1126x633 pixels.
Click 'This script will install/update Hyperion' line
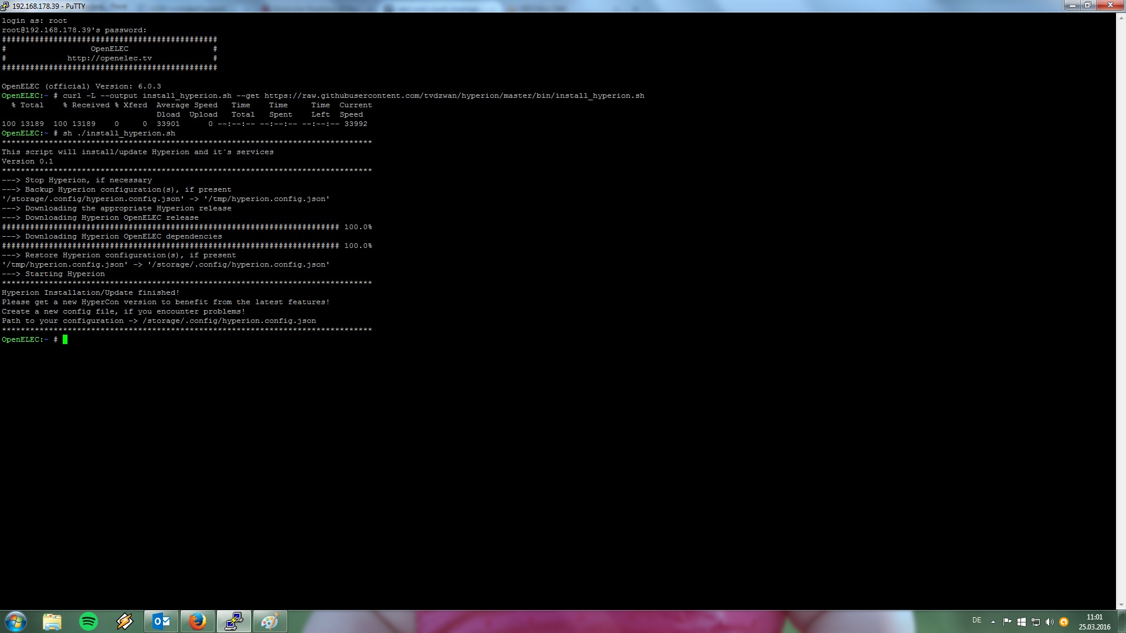(x=138, y=152)
